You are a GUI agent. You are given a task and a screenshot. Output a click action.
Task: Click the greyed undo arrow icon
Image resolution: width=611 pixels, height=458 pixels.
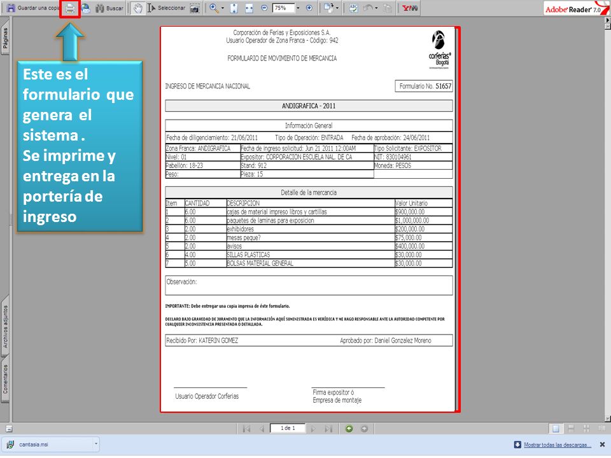point(368,8)
